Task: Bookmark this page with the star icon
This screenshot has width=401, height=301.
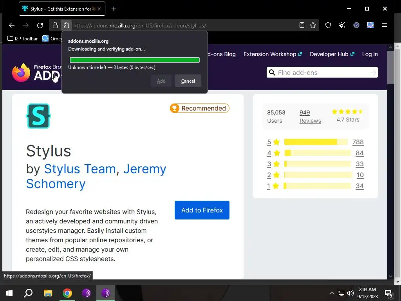Action: point(313,25)
